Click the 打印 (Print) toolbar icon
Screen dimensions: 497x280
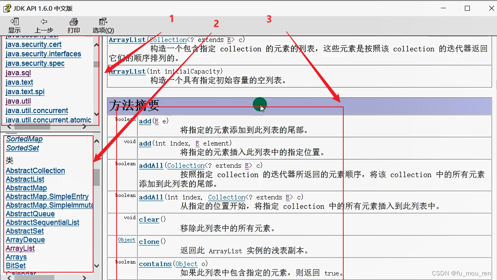tap(73, 25)
